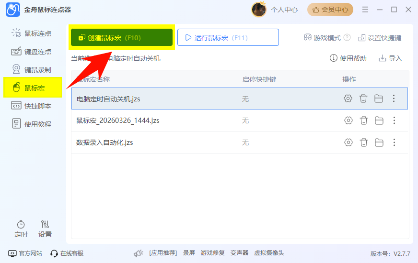Switch to 键鼠录制 in the sidebar

[x=32, y=70]
